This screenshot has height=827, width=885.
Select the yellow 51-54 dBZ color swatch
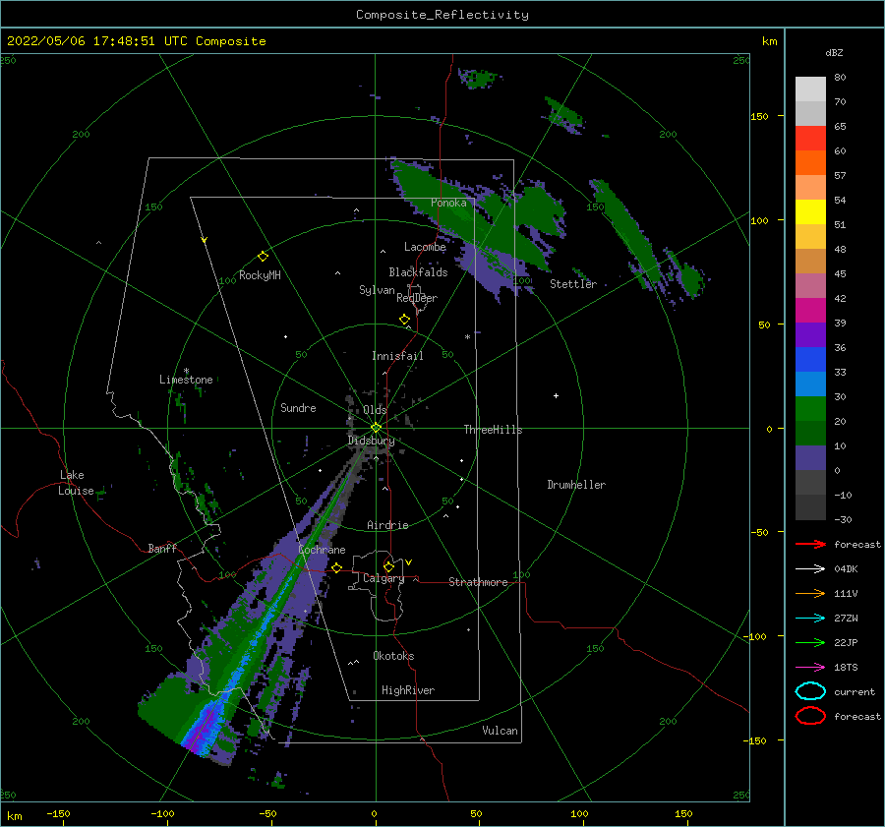point(810,212)
